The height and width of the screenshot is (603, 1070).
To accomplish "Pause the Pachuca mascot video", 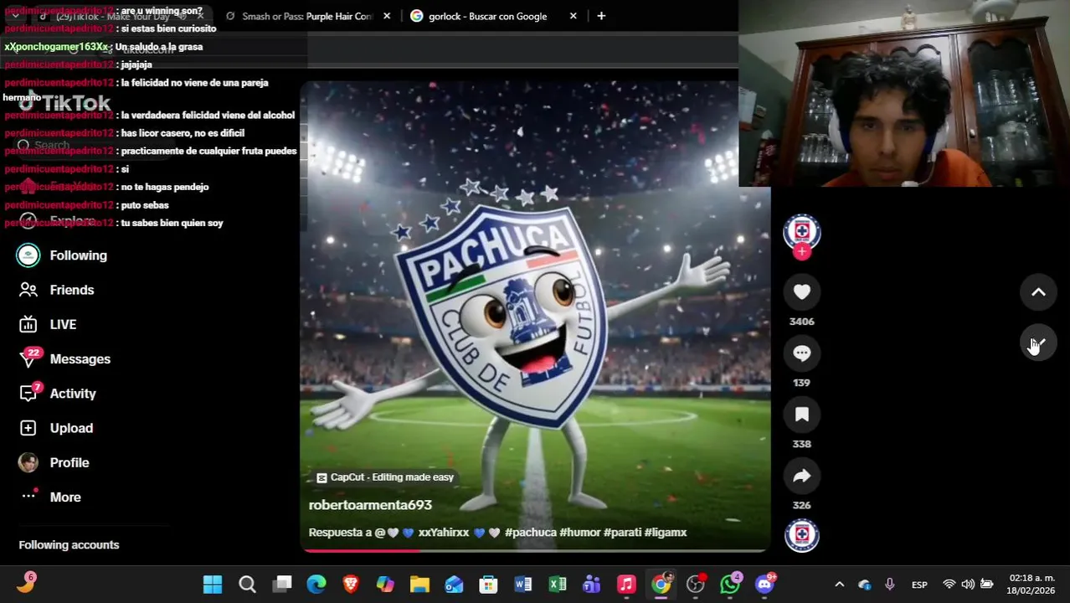I will tap(535, 317).
